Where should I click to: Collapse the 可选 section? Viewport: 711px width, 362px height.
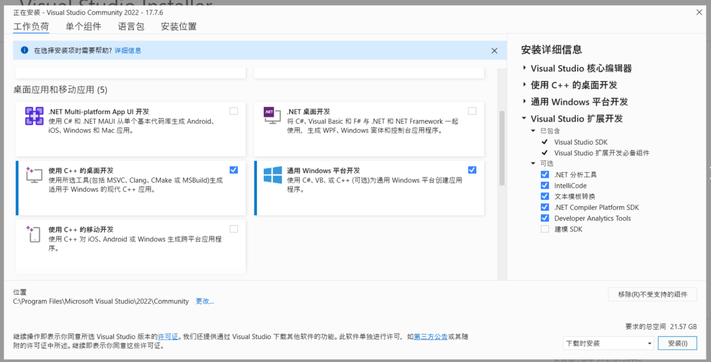click(x=533, y=163)
